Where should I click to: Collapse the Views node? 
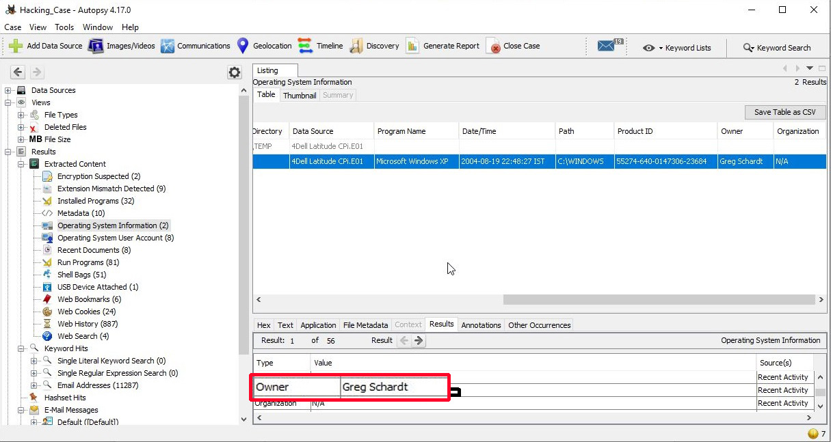(x=8, y=102)
